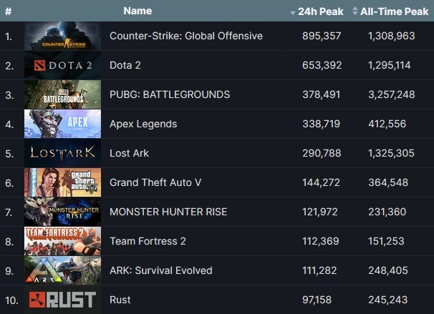
Task: Open the Counter-Strike: Global Offensive title link
Action: click(x=186, y=36)
